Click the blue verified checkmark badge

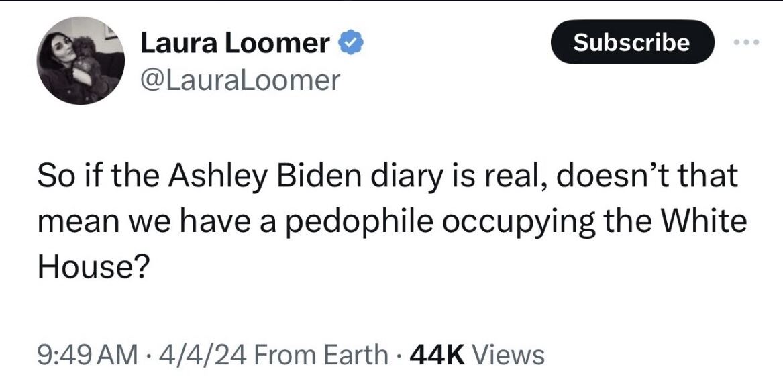point(351,44)
